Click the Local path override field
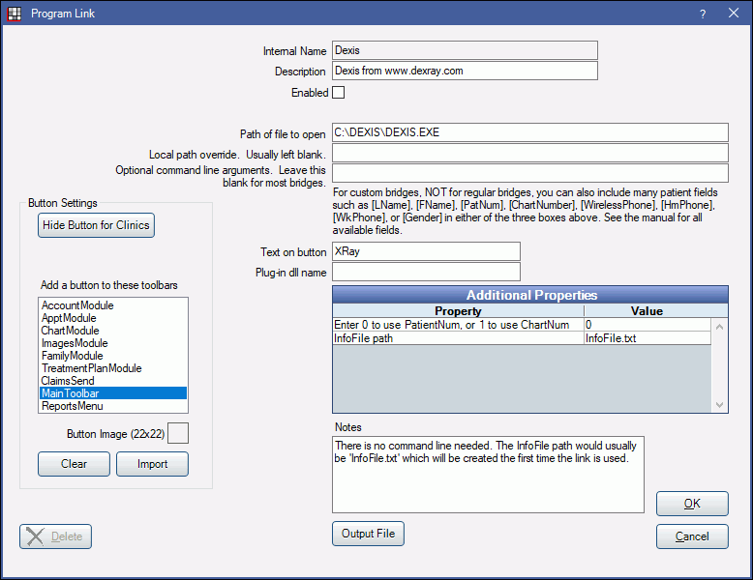This screenshot has height=580, width=753. click(x=530, y=153)
